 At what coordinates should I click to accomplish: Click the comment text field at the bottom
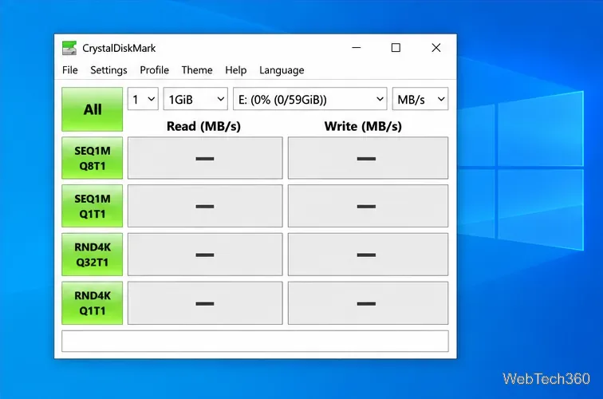[x=255, y=341]
